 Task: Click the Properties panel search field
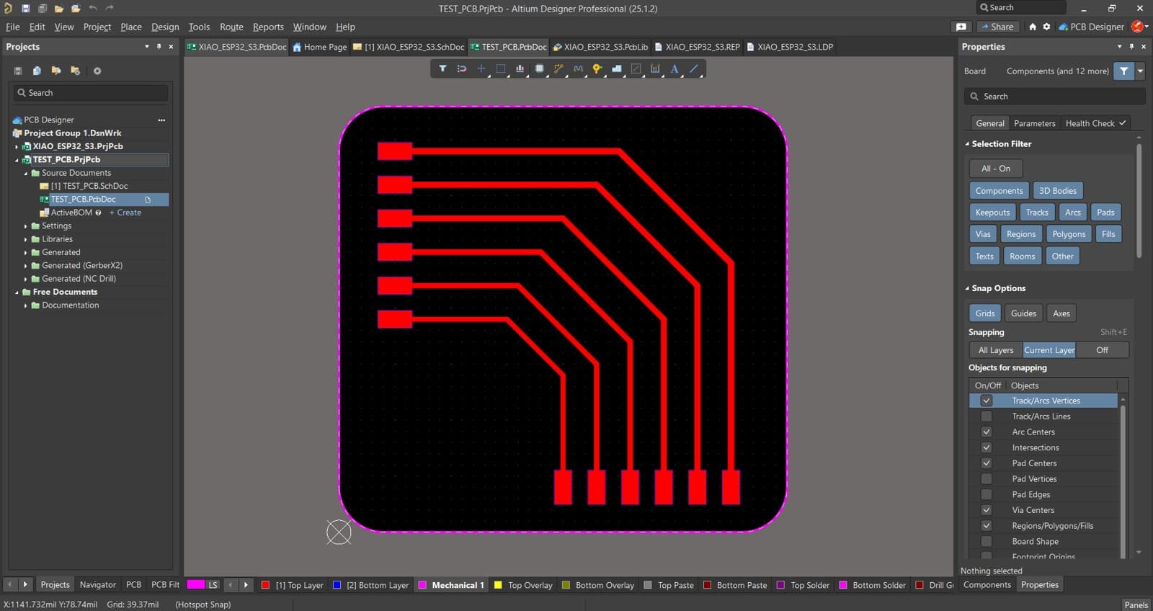point(1054,97)
